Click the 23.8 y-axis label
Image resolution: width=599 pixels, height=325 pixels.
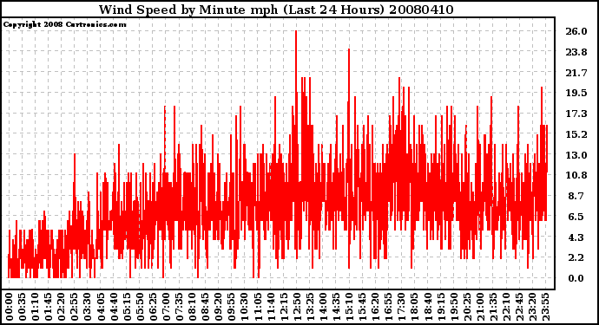click(x=576, y=52)
